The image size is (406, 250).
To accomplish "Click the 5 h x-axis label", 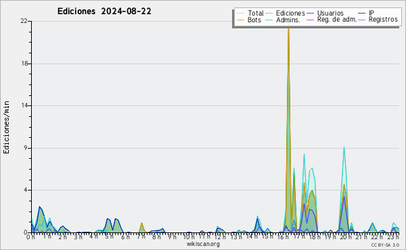I will 109,236.
